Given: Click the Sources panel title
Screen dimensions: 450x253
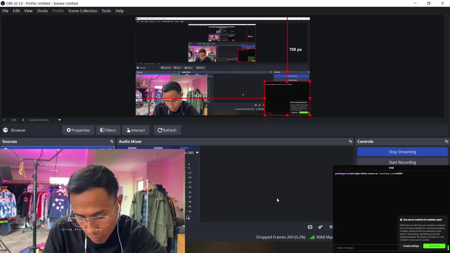Looking at the screenshot, I should pyautogui.click(x=9, y=142).
